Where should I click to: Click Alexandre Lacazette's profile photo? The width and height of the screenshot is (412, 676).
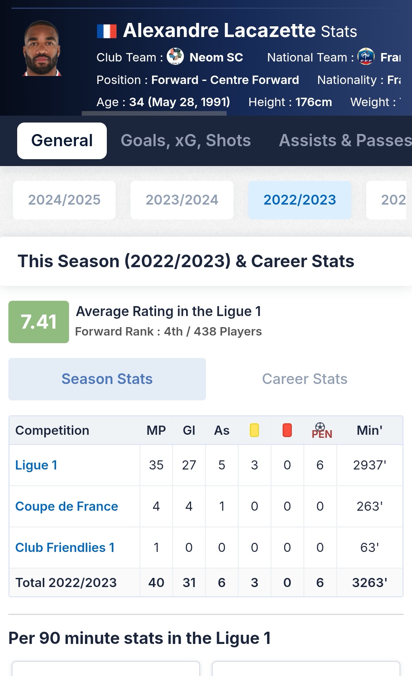[x=42, y=48]
